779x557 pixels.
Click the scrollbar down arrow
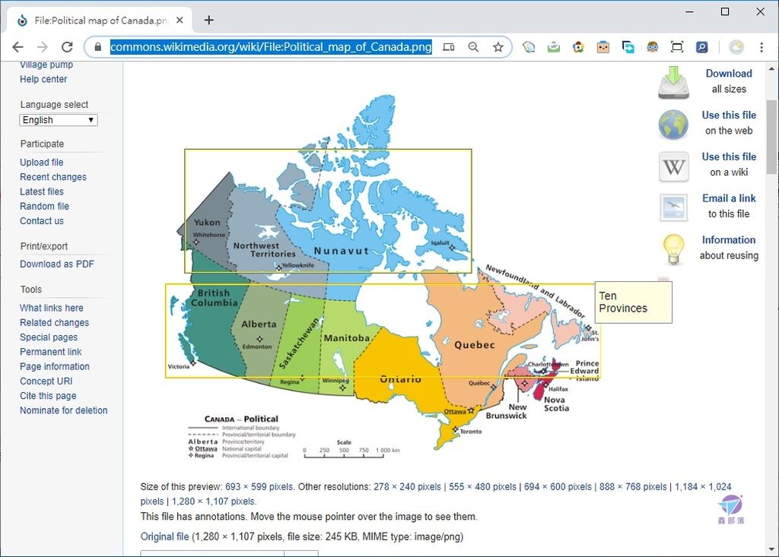771,549
